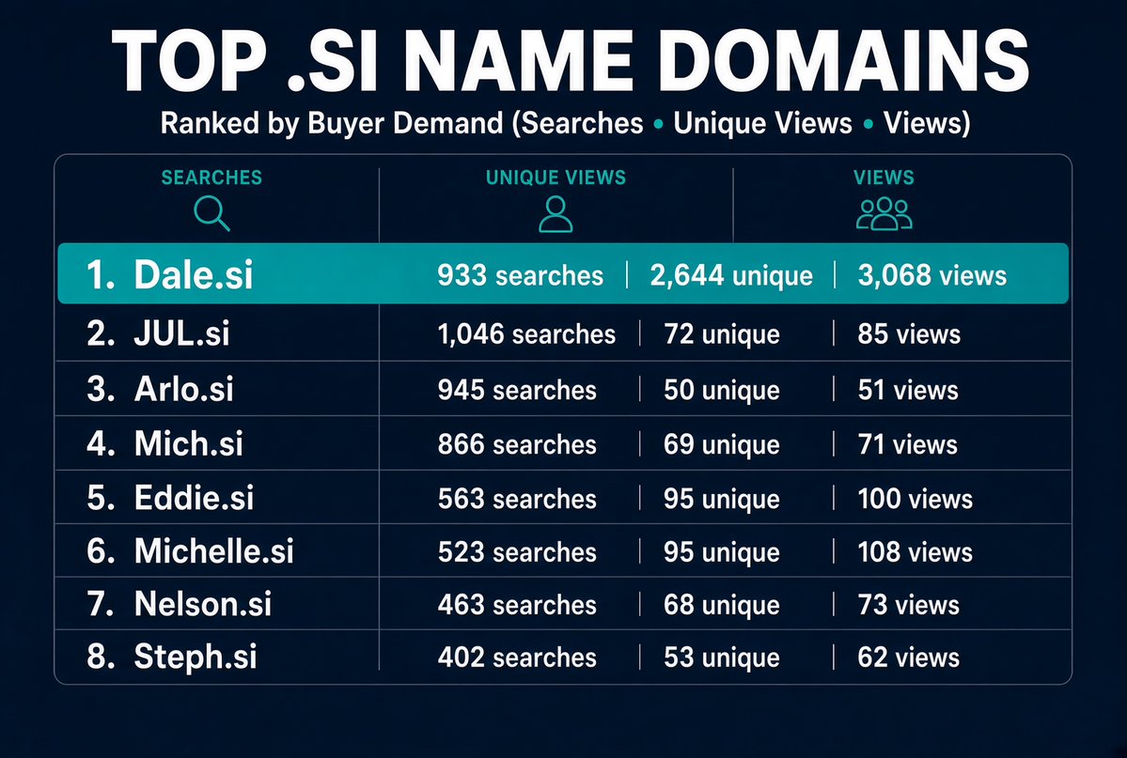Click the 108 views value
The width and height of the screenshot is (1127, 758).
pyautogui.click(x=915, y=552)
